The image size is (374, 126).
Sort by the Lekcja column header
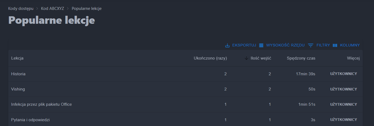tap(17, 58)
